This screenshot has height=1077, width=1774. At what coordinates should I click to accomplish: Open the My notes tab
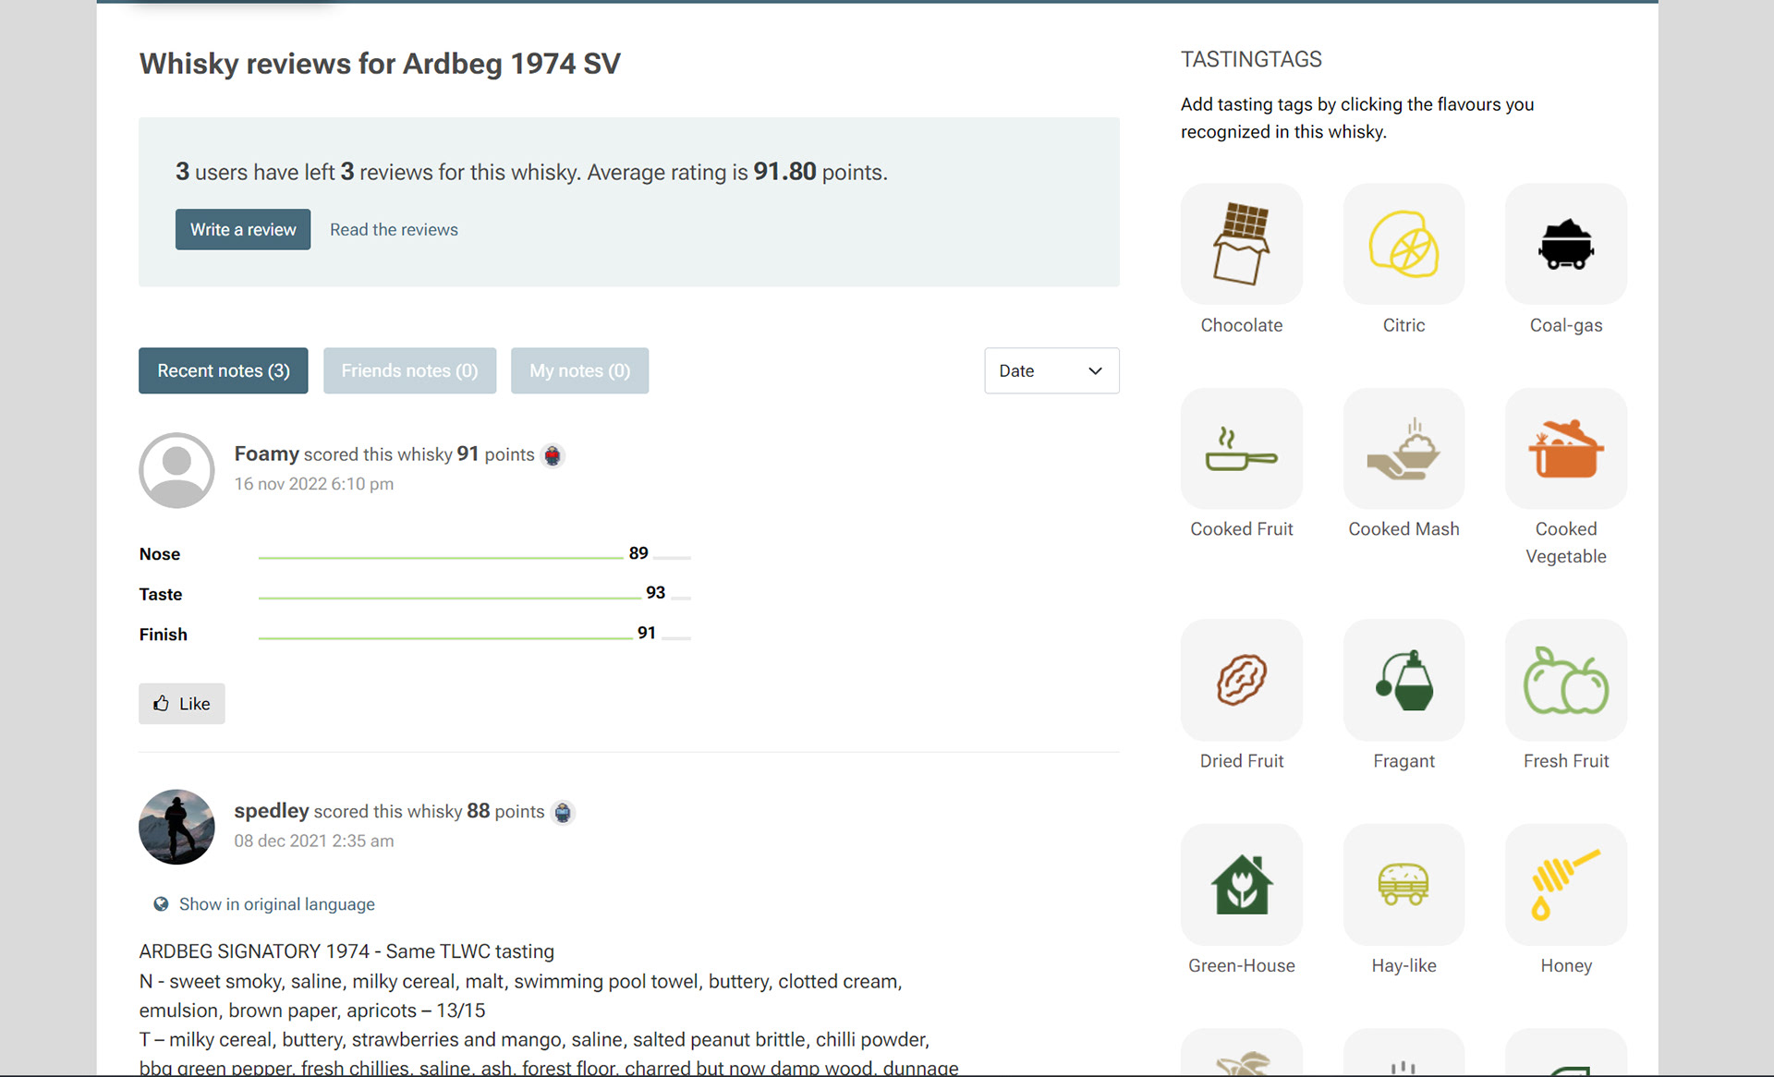point(579,370)
